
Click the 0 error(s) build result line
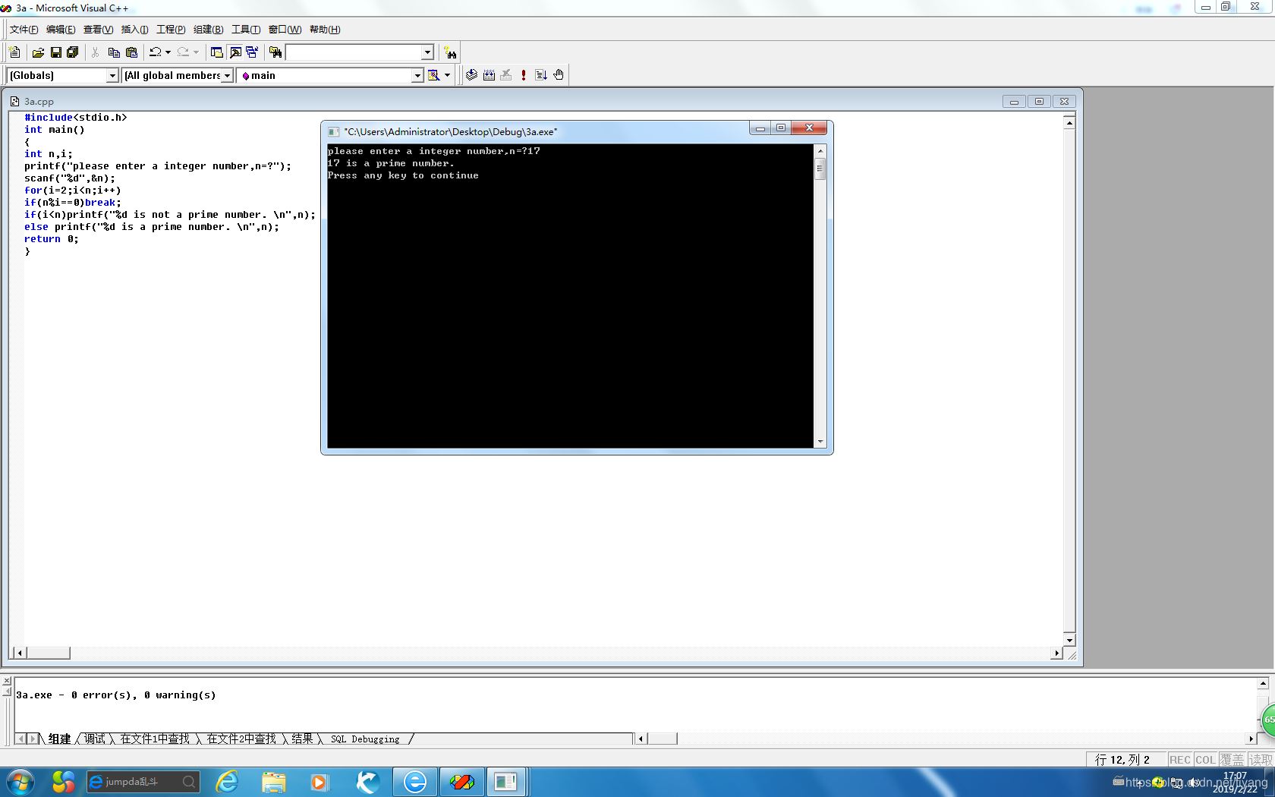116,695
